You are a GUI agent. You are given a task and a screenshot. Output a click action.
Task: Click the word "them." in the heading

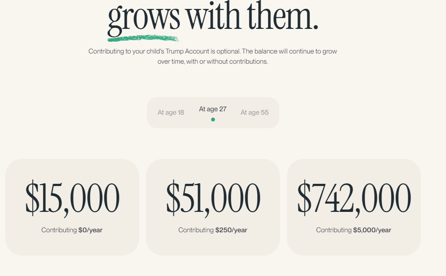[x=282, y=17]
